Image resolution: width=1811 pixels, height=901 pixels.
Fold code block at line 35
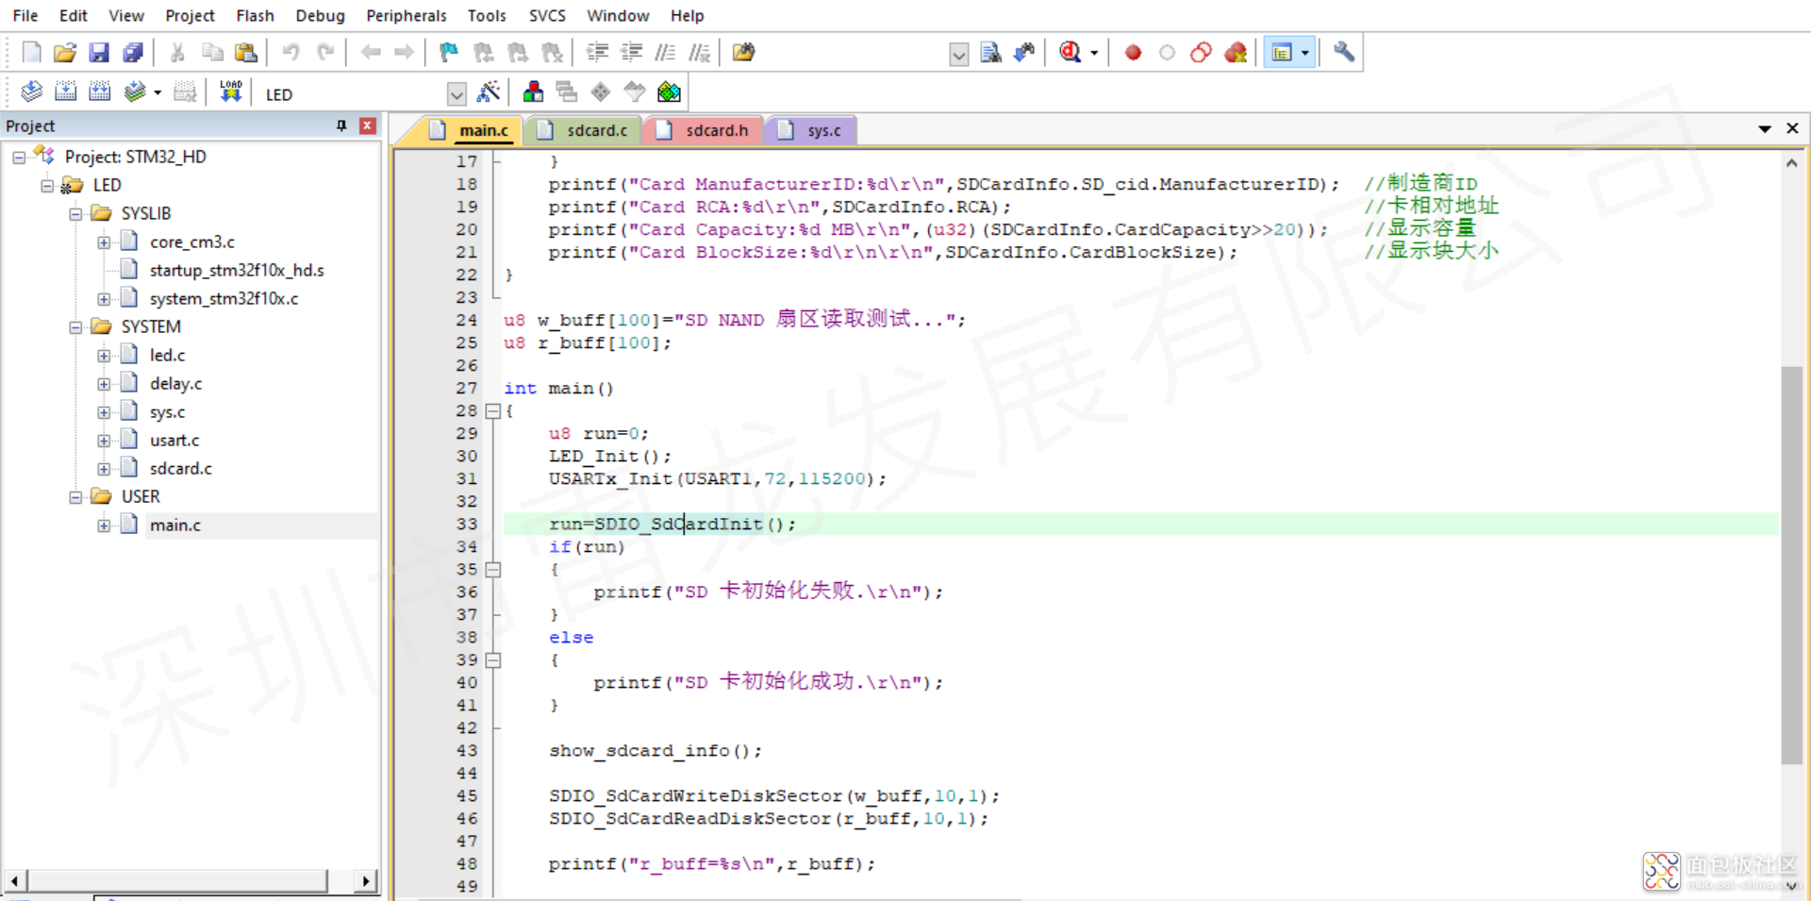(492, 570)
